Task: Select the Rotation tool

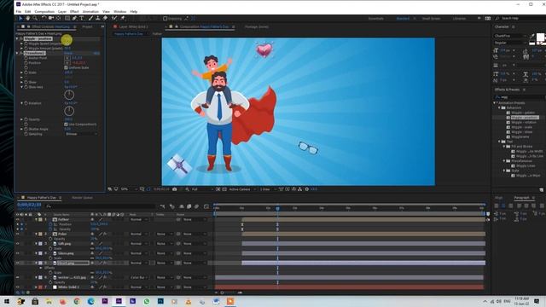Action: 44,18
